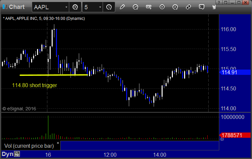This screenshot has height=159, width=252.
Task: Click the 114.50 price axis label
Action: click(228, 88)
